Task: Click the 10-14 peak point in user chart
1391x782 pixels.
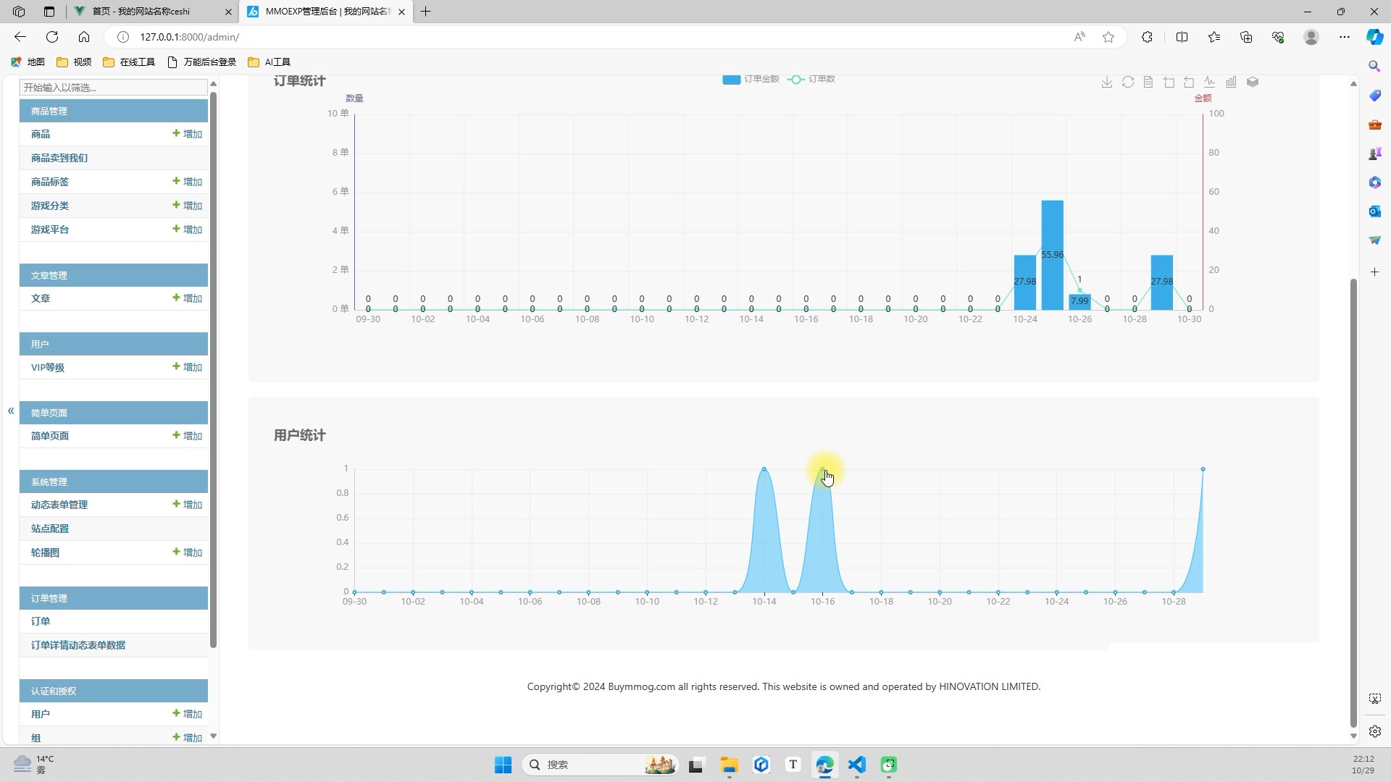Action: (764, 469)
